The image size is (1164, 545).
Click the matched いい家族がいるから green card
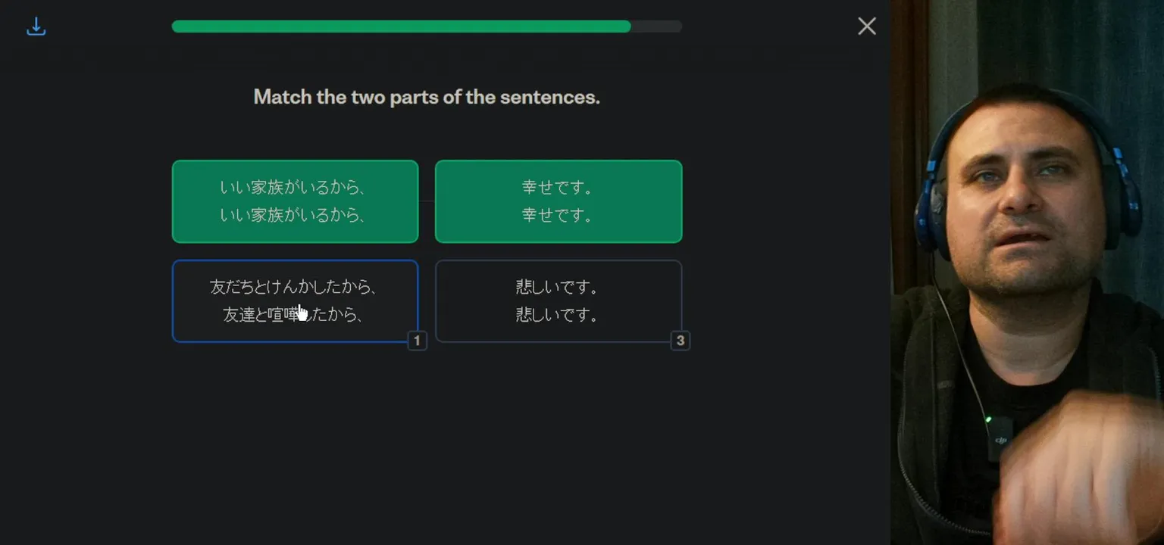pyautogui.click(x=295, y=201)
